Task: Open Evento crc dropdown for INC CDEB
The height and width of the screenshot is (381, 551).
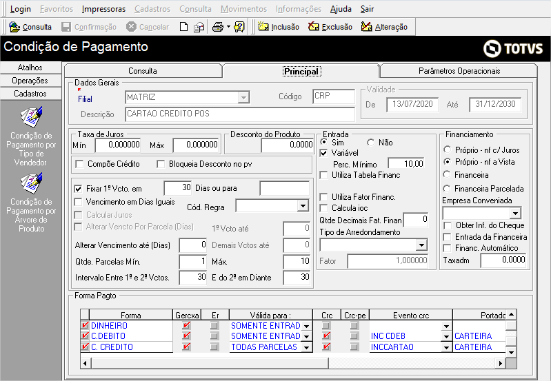Action: pyautogui.click(x=447, y=336)
